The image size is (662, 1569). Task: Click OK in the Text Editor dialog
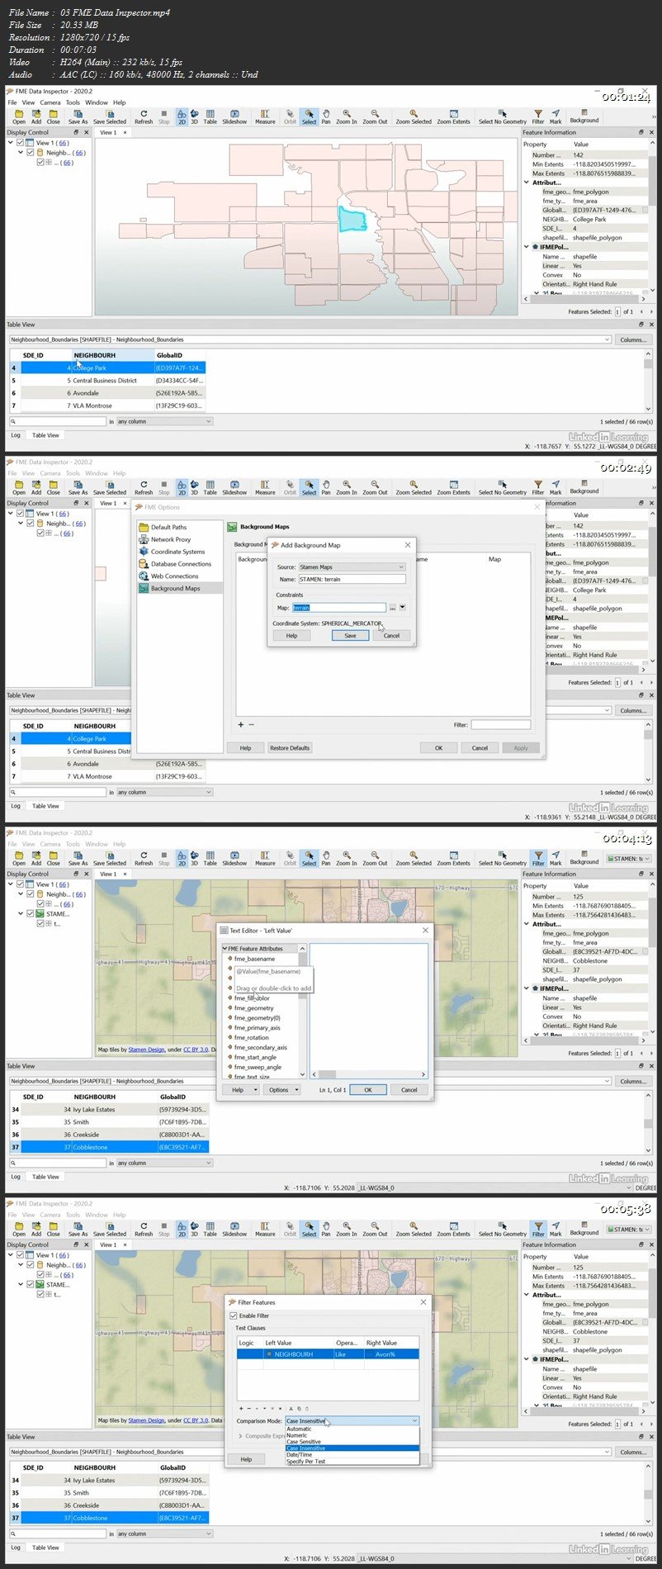coord(368,1090)
